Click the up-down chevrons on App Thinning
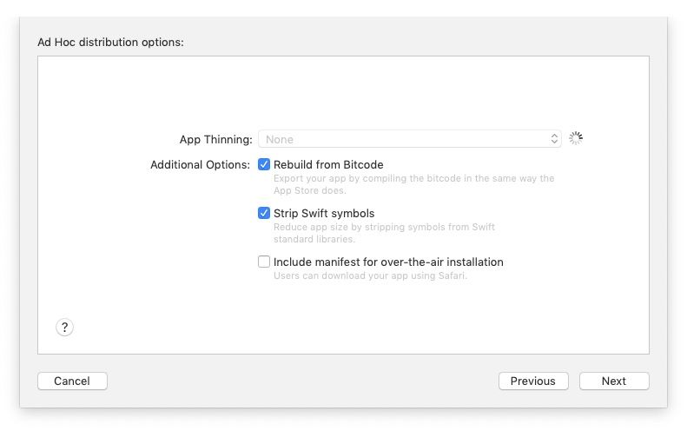687x431 pixels. tap(554, 139)
